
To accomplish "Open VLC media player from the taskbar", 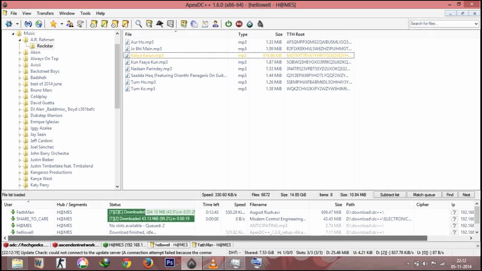I will click(213, 263).
